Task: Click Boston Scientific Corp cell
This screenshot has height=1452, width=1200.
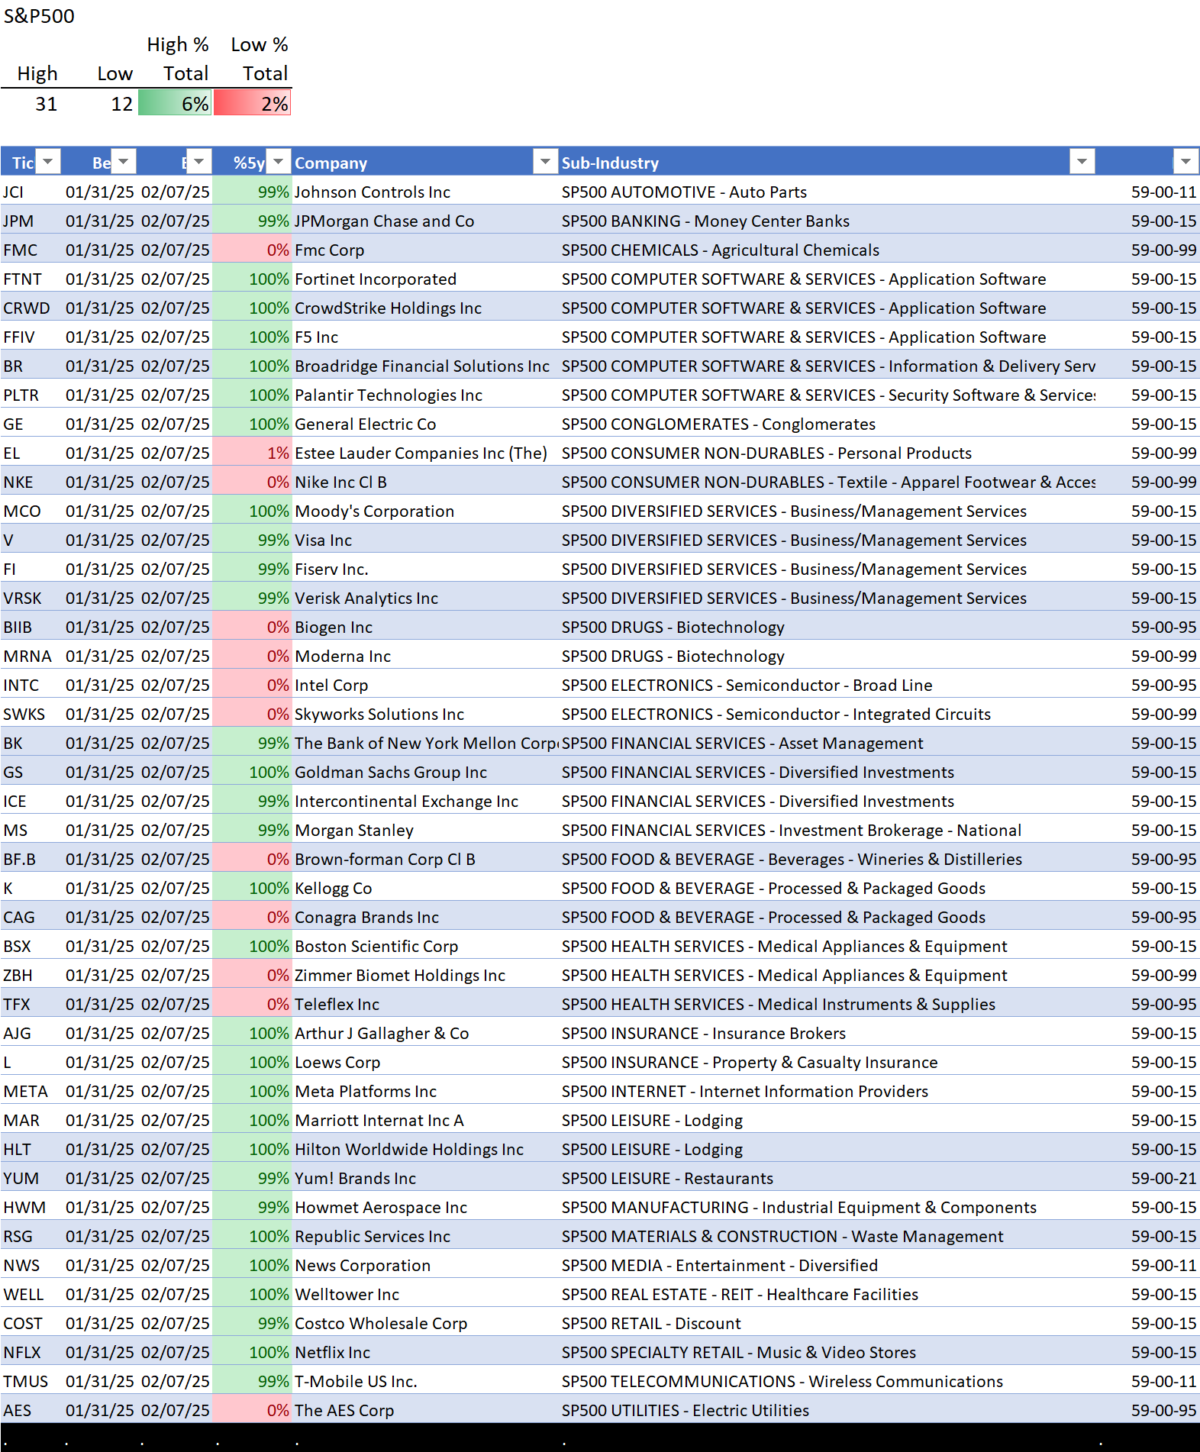Action: pos(424,946)
